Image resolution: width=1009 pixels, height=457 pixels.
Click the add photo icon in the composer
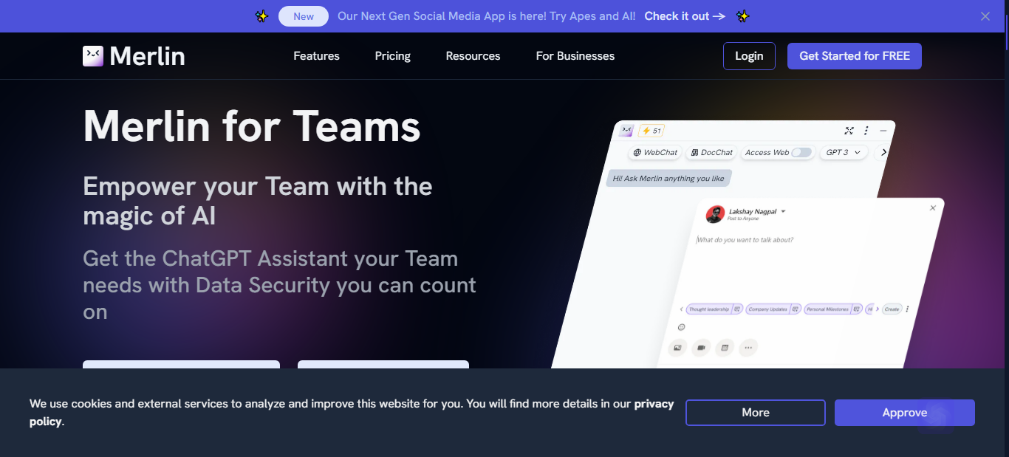677,348
